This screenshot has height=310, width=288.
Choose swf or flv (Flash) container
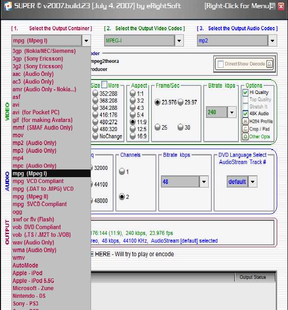pyautogui.click(x=51, y=220)
